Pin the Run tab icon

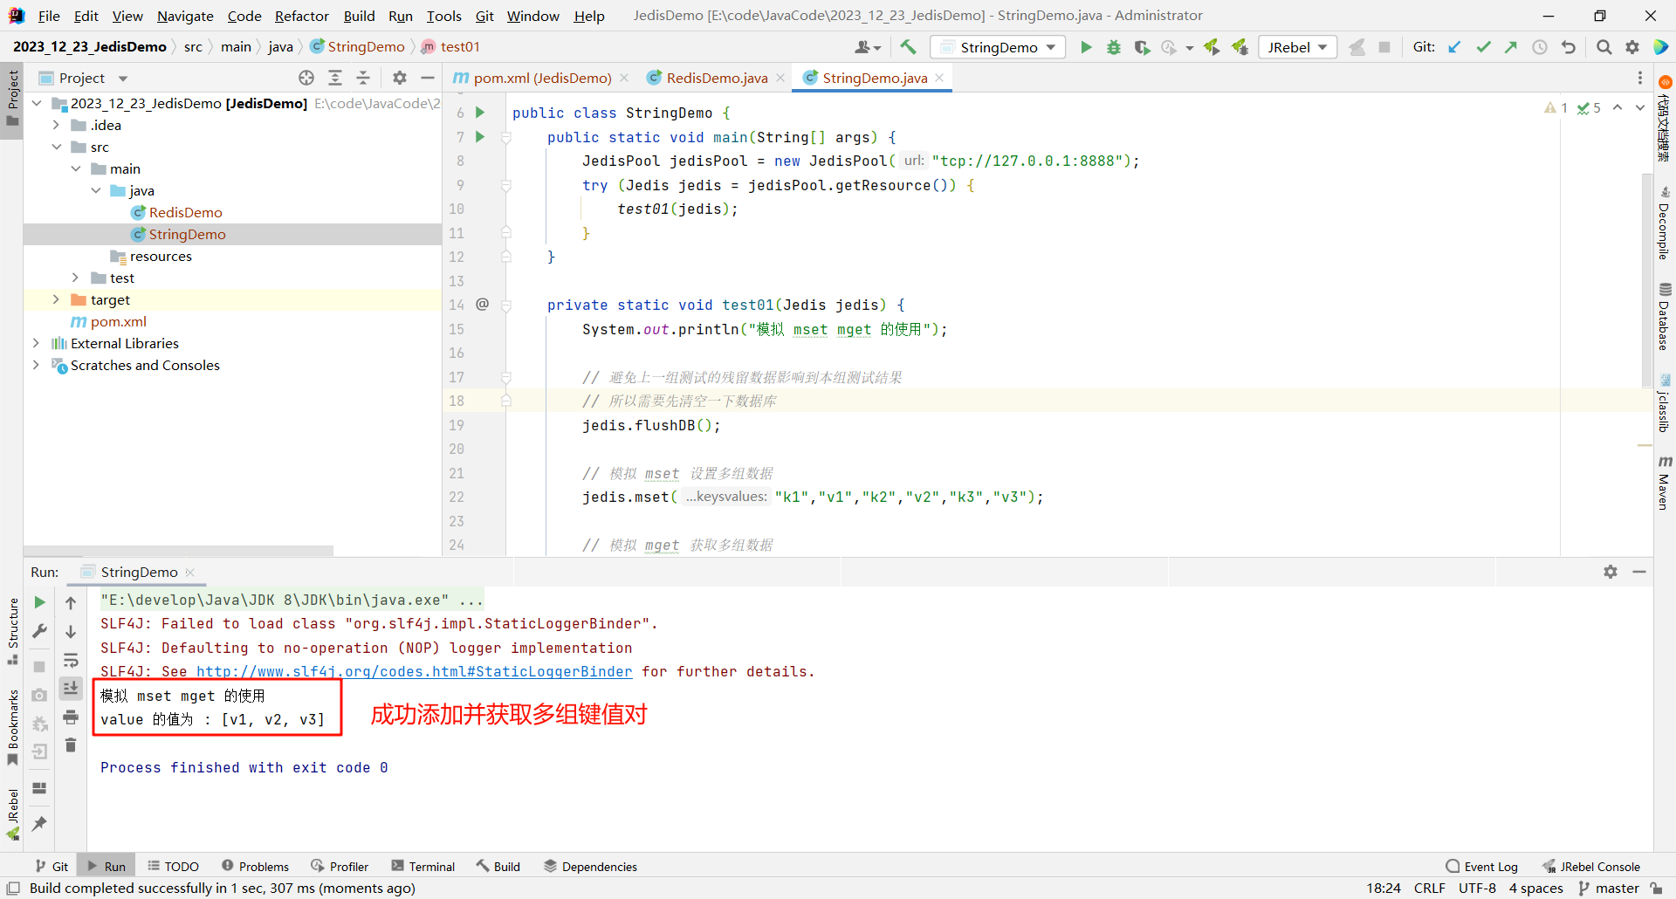39,823
